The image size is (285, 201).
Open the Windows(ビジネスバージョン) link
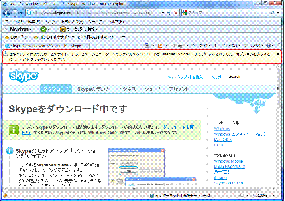[x=240, y=134]
